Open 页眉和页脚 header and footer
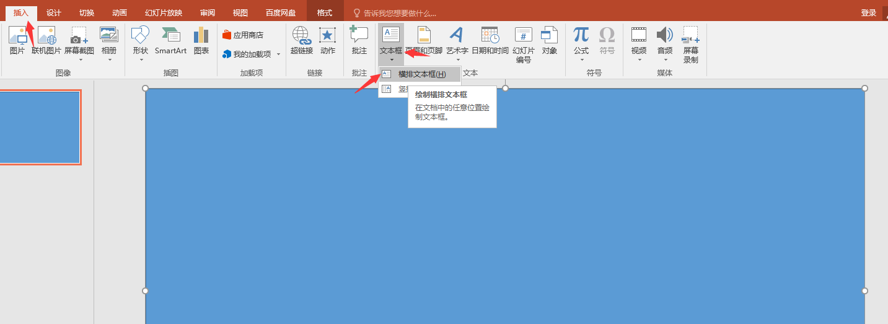 click(x=424, y=41)
